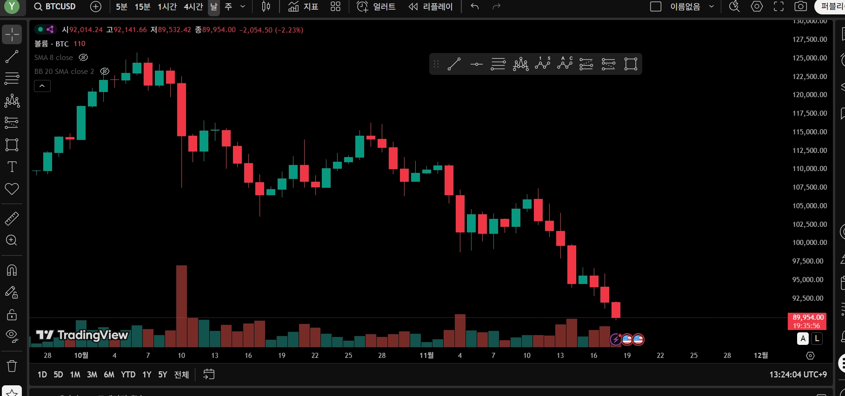
Task: Redo the chart action
Action: tap(496, 7)
